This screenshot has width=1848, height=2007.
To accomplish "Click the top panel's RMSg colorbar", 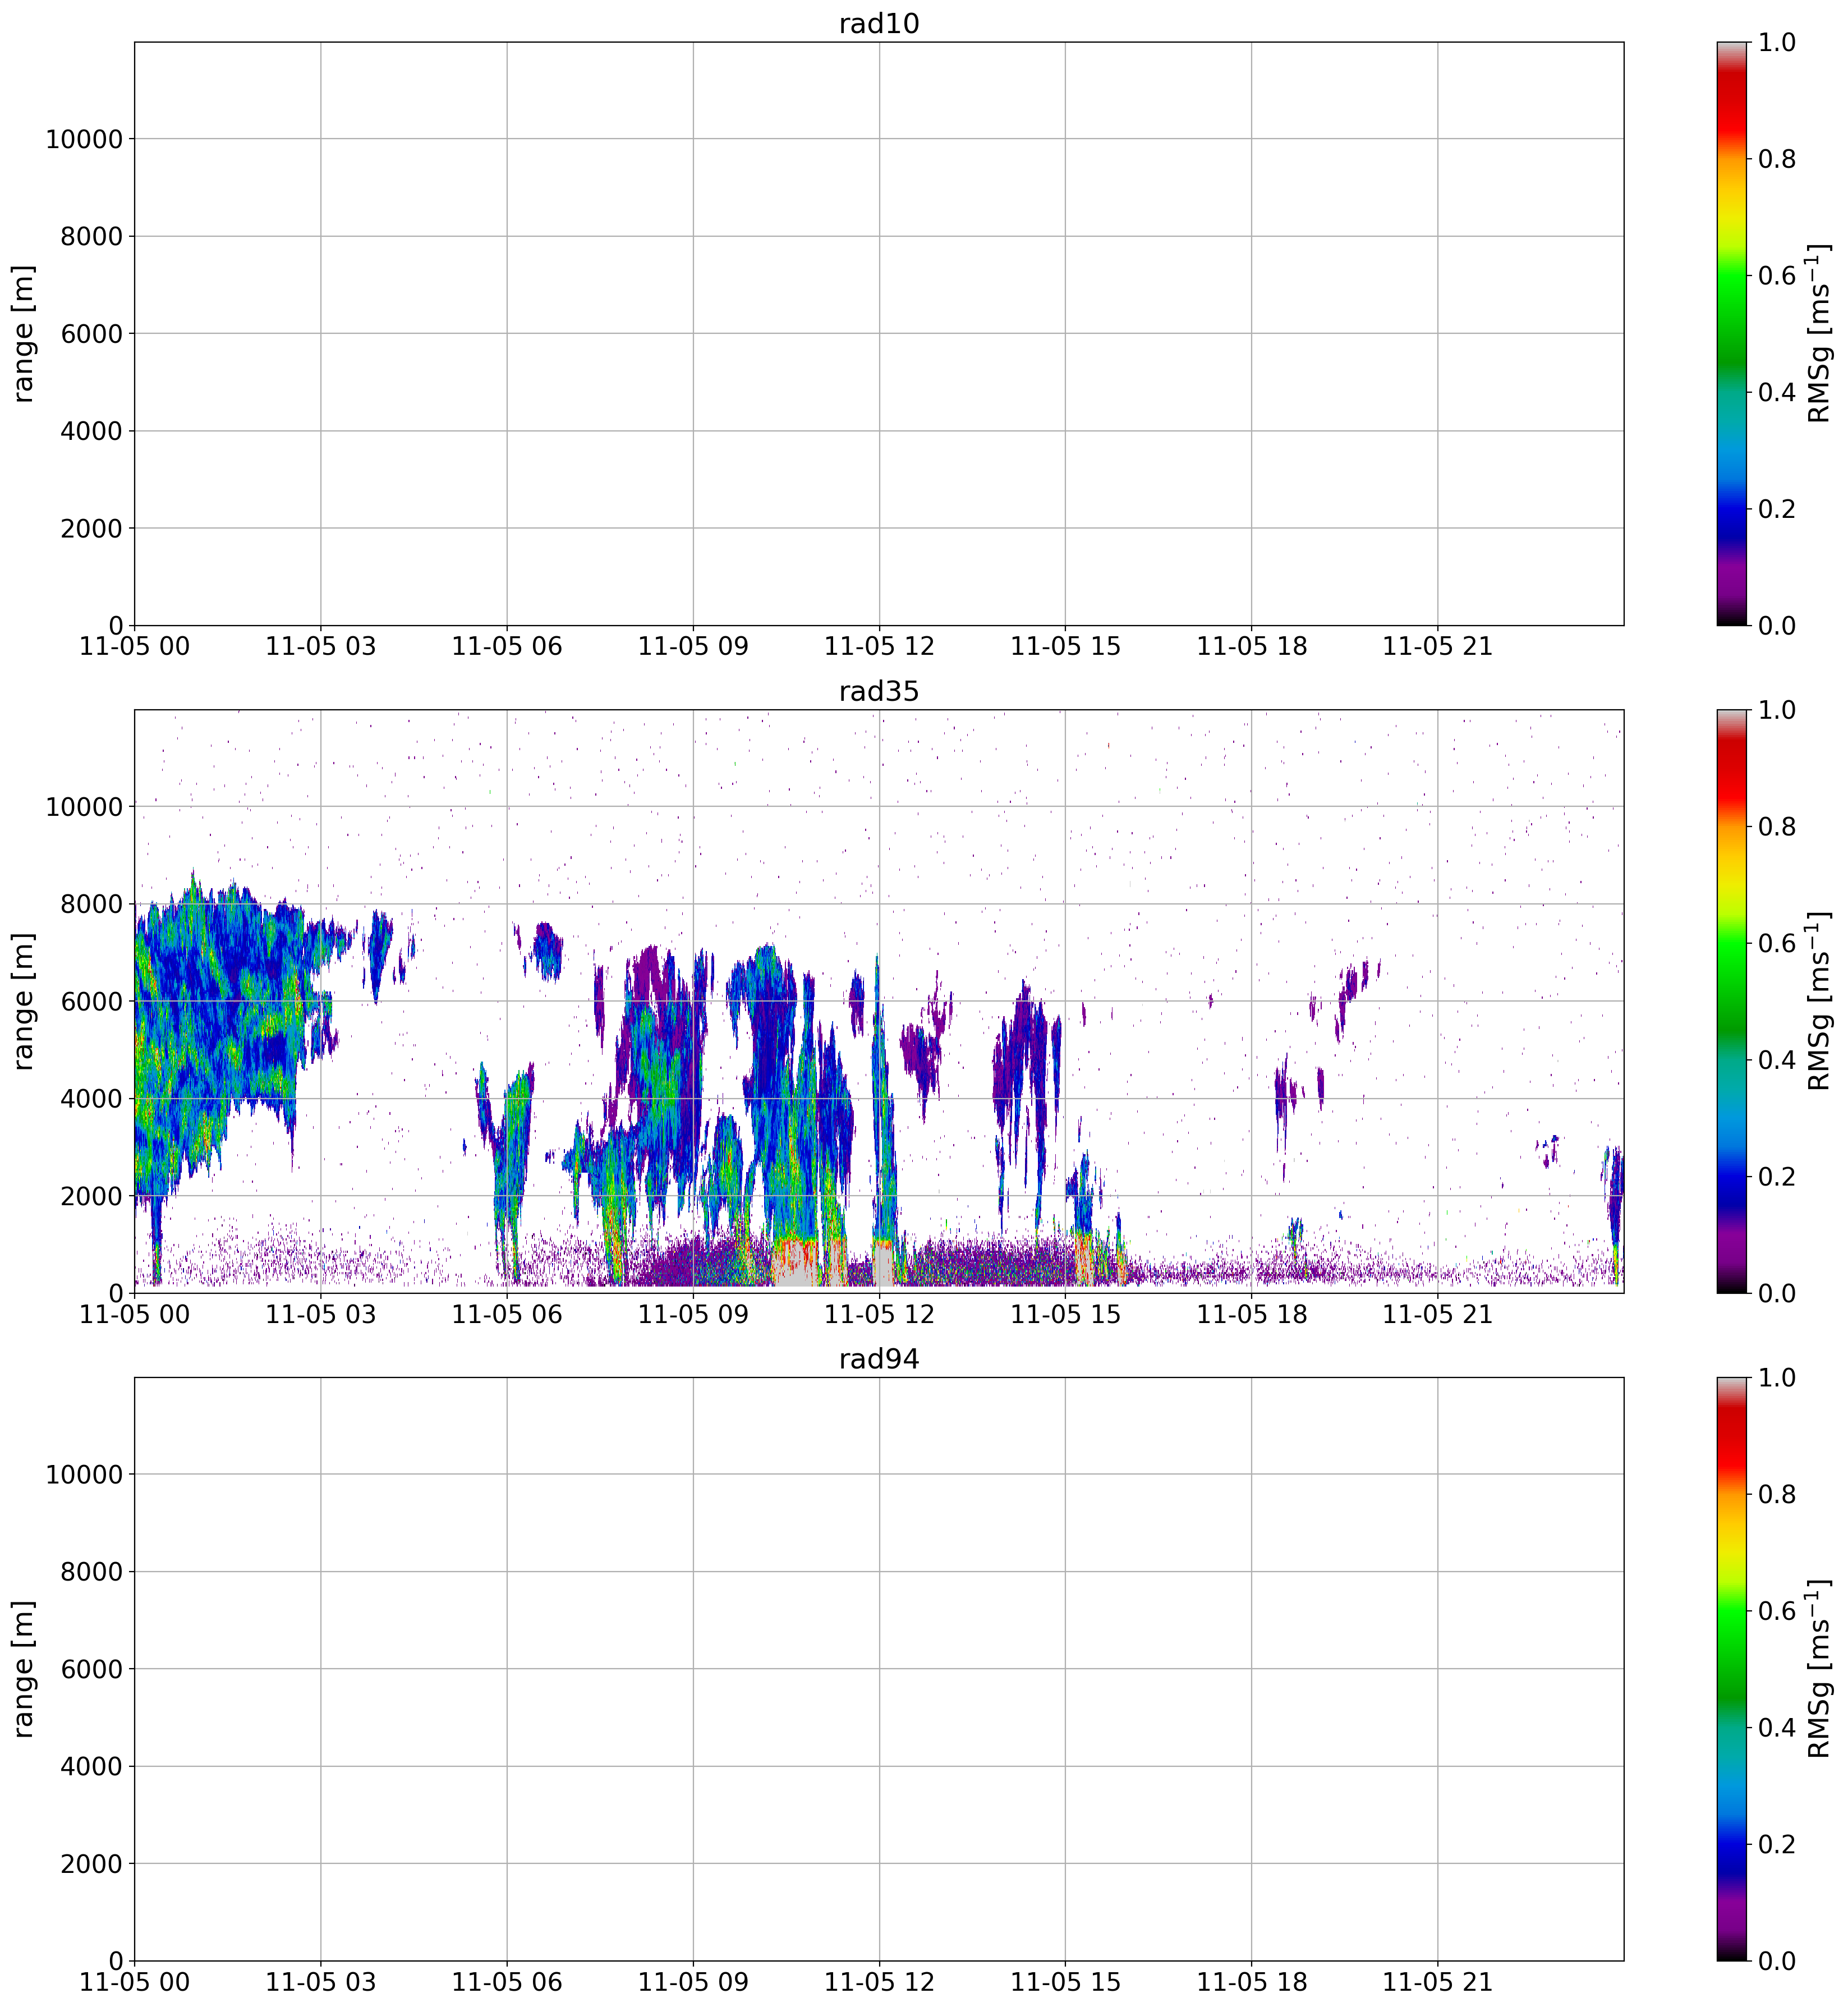I will click(1732, 333).
